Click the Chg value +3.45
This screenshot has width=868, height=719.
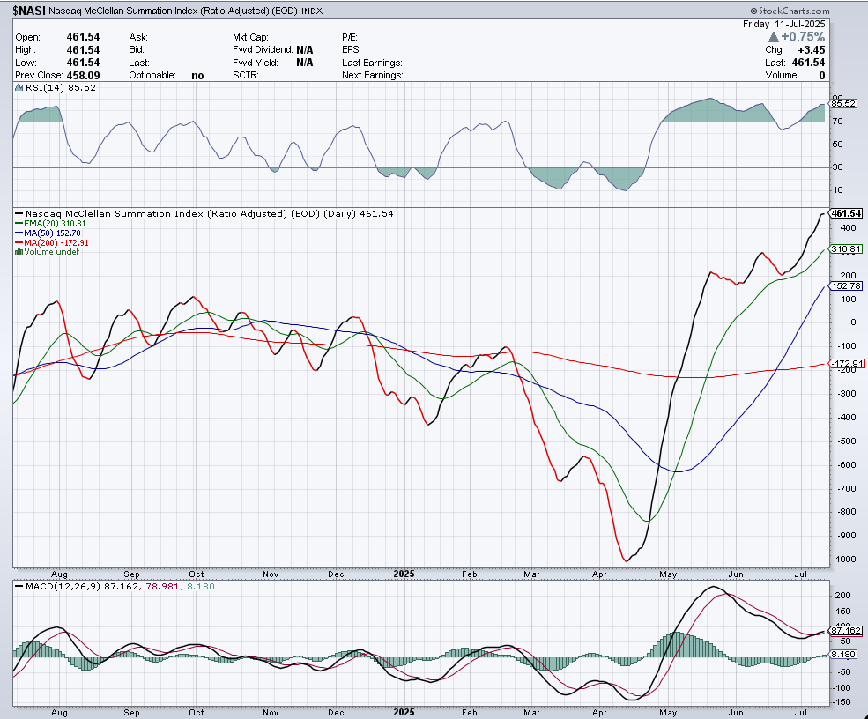(812, 50)
